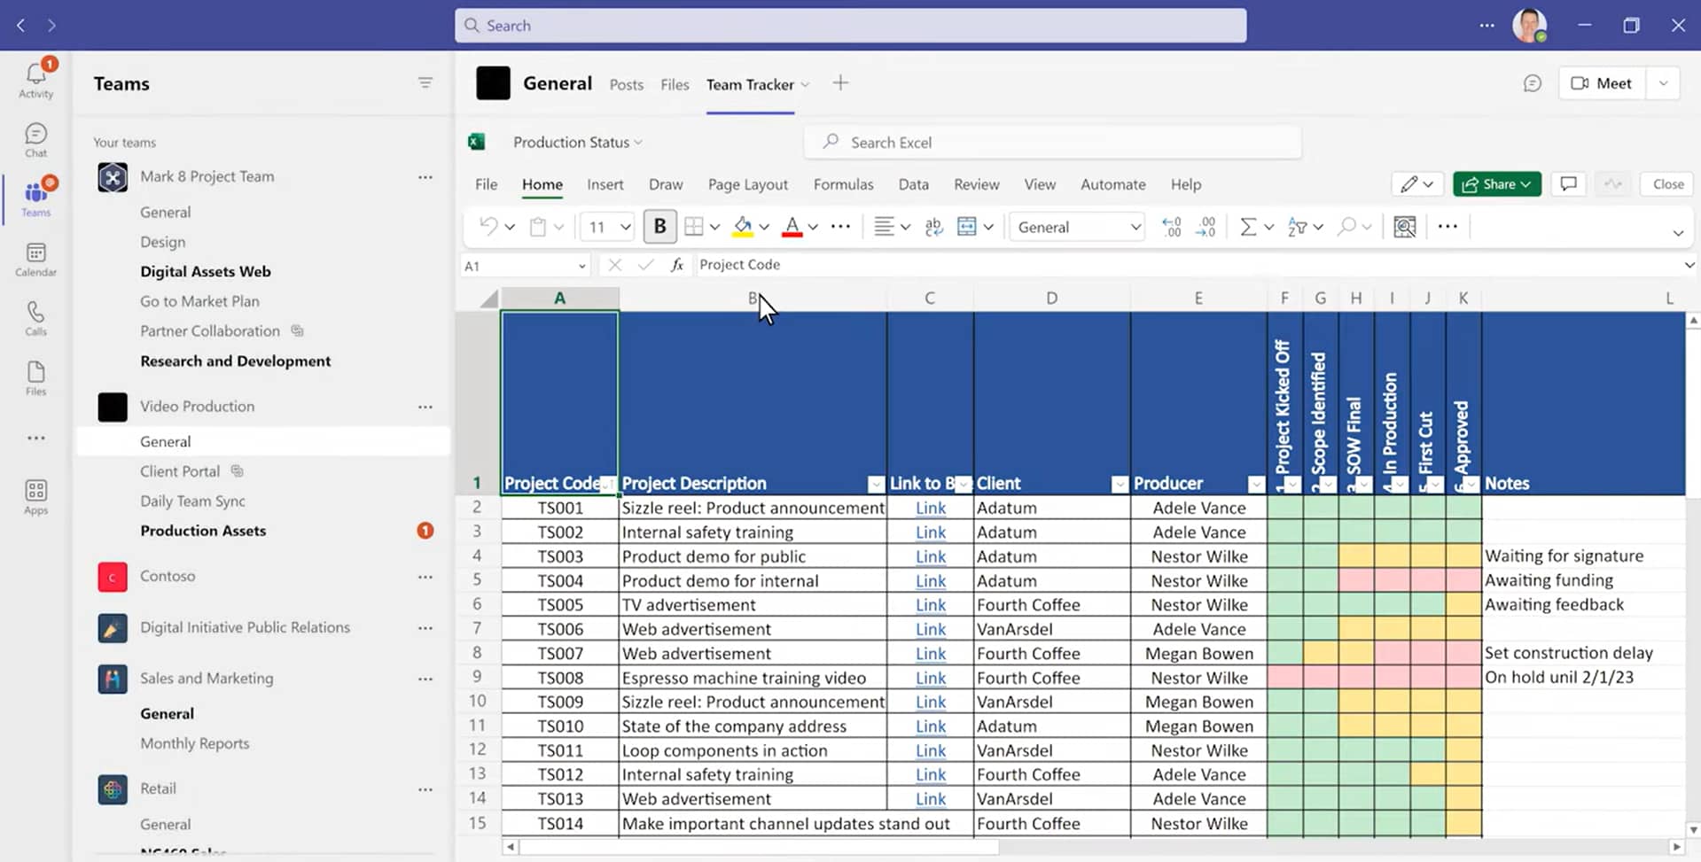Toggle Bold formatting button

pyautogui.click(x=659, y=227)
